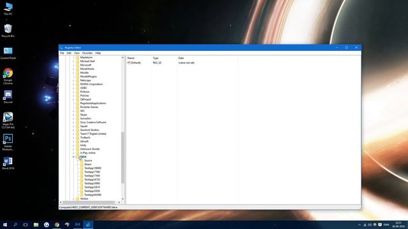This screenshot has width=408, height=229.
Task: Expand the Ubisoft registry key
Action: click(74, 141)
